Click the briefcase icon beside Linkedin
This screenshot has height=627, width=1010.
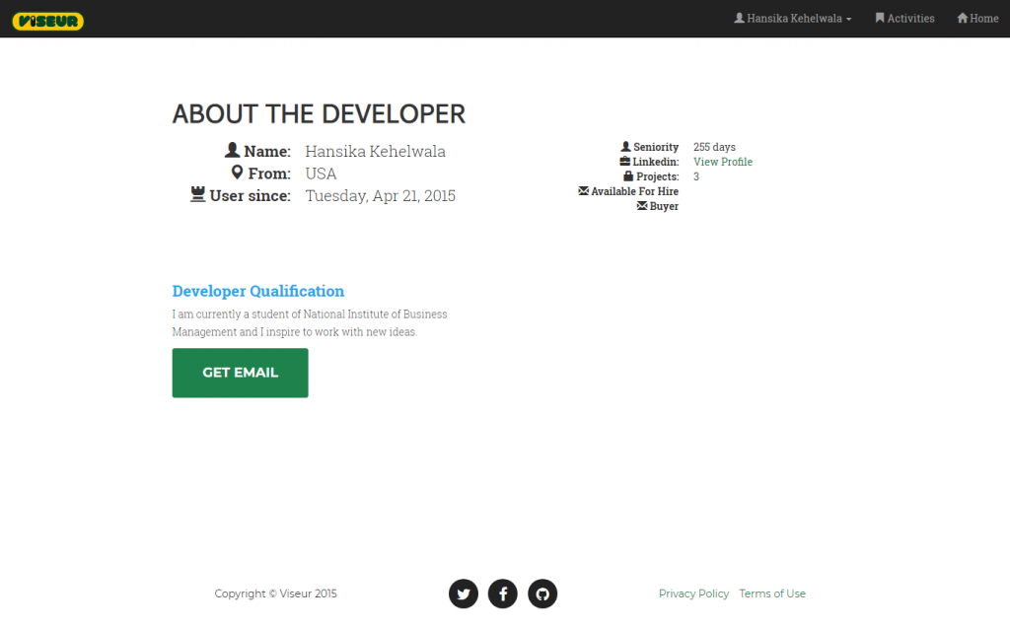point(625,162)
